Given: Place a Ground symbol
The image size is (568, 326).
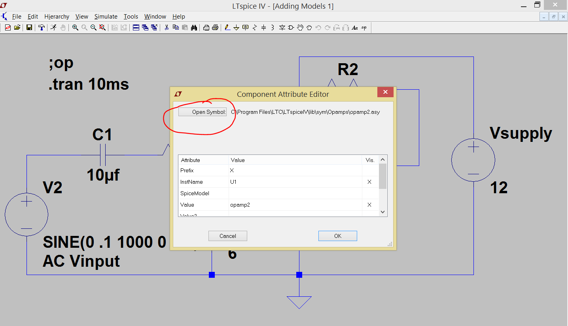Looking at the screenshot, I should (x=237, y=28).
